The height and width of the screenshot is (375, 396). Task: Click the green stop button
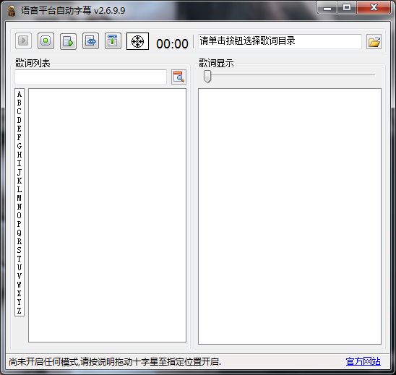click(46, 40)
